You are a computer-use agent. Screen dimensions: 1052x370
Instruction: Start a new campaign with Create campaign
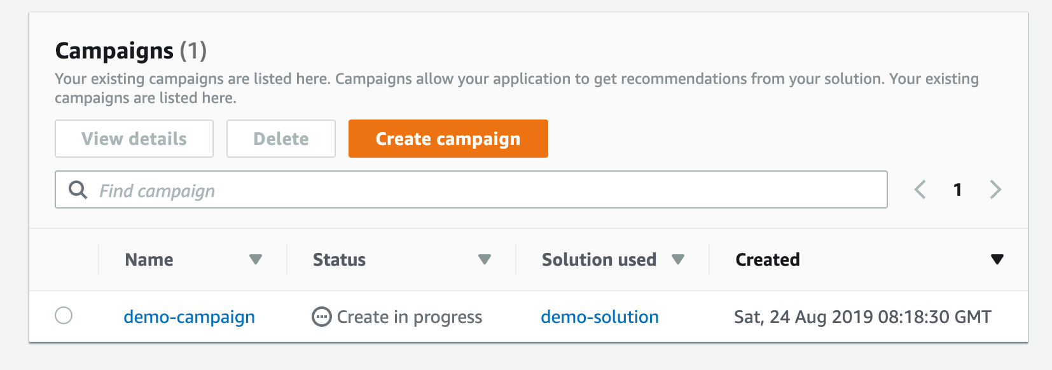point(448,139)
